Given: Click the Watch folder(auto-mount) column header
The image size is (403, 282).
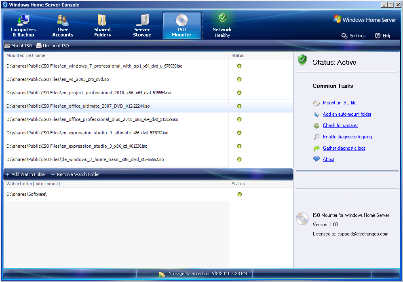Looking at the screenshot, I should (116, 184).
